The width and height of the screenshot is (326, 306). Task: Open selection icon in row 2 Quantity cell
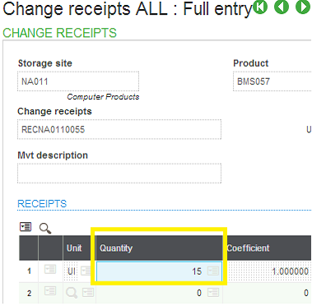(213, 293)
